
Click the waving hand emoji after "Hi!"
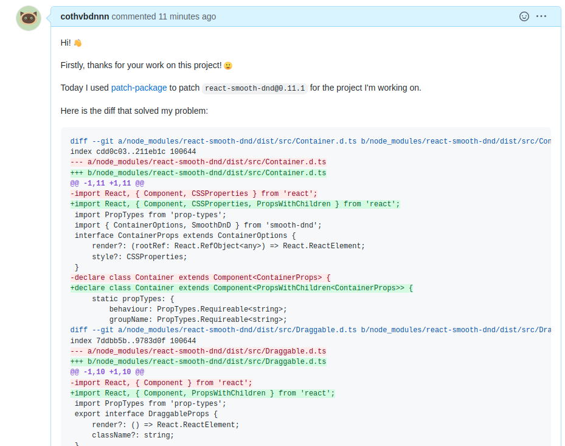click(77, 43)
